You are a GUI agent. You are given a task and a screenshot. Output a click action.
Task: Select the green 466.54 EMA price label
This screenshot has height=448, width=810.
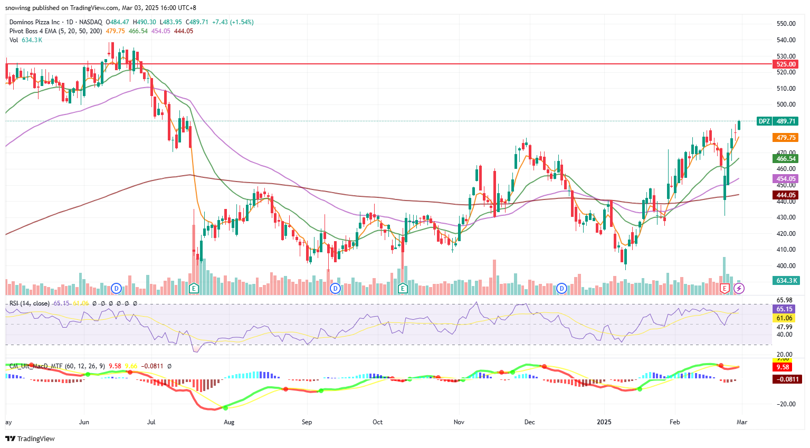(x=786, y=159)
